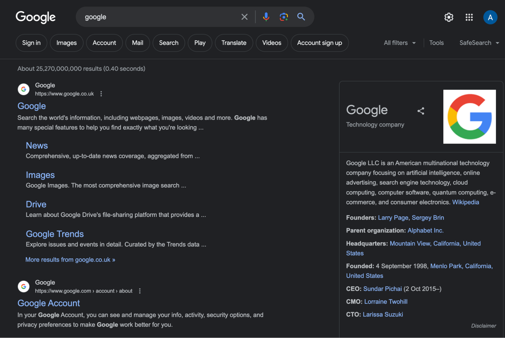Click the google.com account about URL
The width and height of the screenshot is (505, 338).
point(84,291)
